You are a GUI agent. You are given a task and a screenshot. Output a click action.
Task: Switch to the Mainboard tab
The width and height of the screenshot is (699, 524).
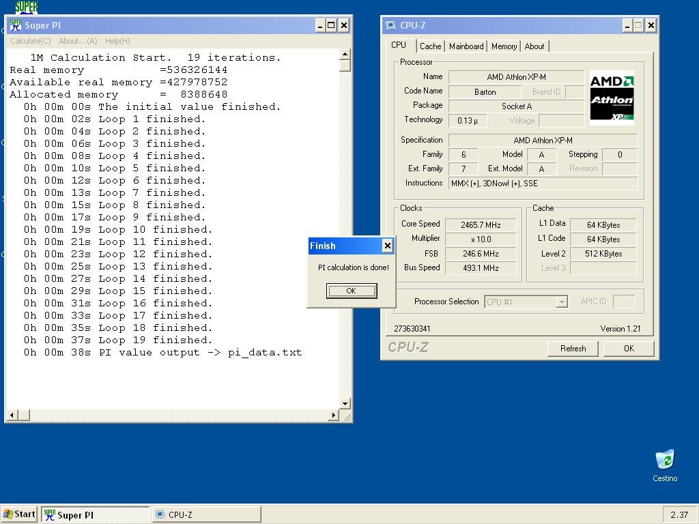(466, 46)
